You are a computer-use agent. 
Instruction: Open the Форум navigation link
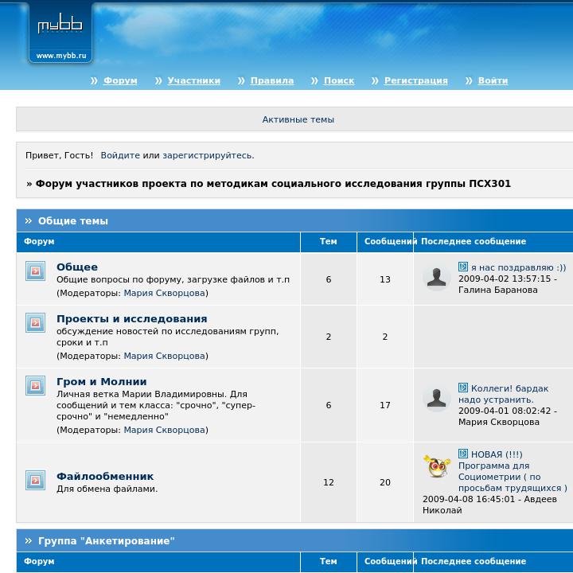(x=120, y=80)
